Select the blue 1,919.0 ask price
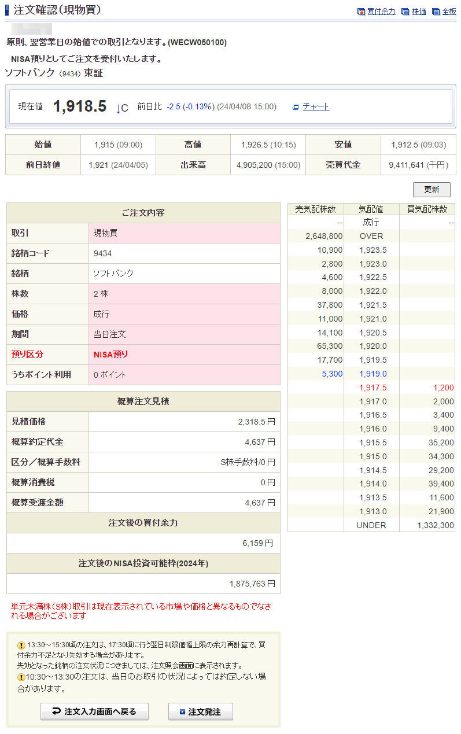461x734 pixels. tap(373, 374)
